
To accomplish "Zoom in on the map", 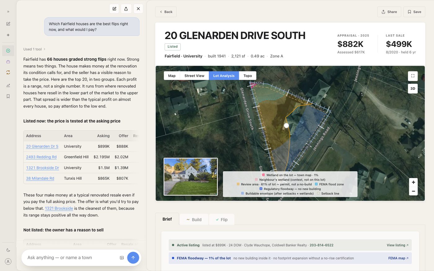I will click(x=413, y=182).
